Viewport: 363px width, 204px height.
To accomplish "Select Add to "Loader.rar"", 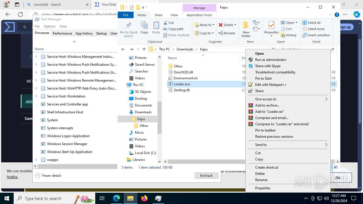I will point(288,112).
